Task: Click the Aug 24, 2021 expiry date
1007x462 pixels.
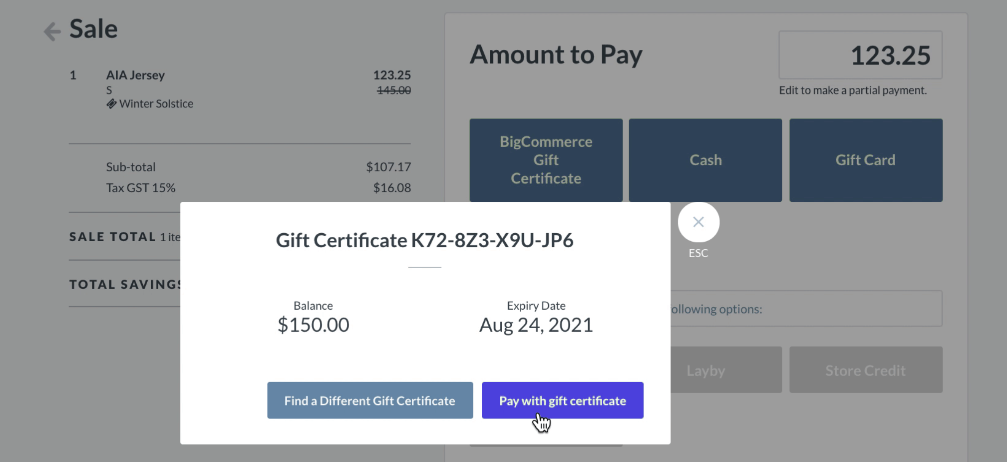Action: coord(536,325)
